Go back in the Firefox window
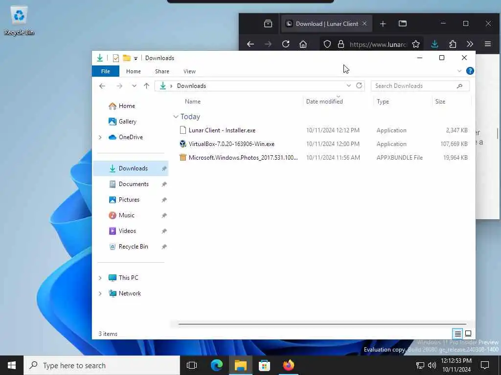The height and width of the screenshot is (375, 501). coord(250,44)
